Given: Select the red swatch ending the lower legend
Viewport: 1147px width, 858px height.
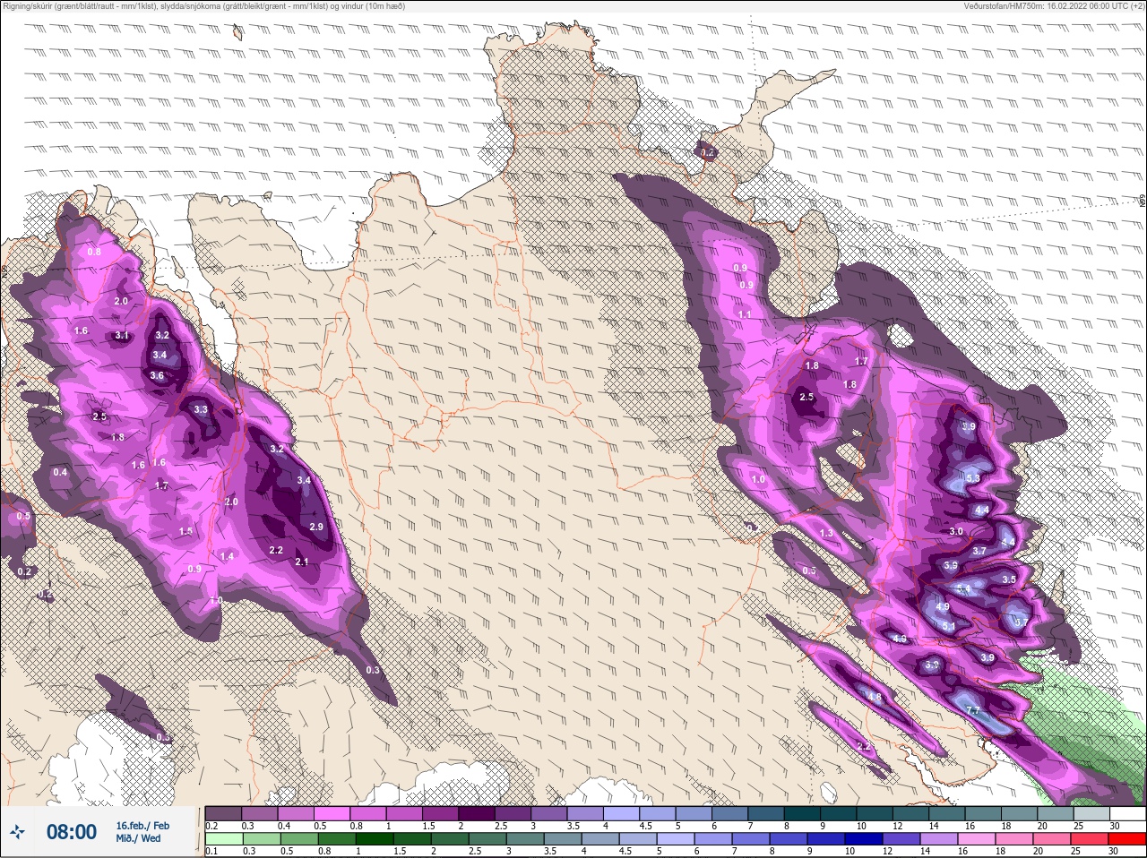Looking at the screenshot, I should pos(1127,839).
